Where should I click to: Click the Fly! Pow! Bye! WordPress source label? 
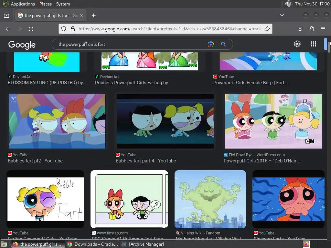tap(257, 155)
